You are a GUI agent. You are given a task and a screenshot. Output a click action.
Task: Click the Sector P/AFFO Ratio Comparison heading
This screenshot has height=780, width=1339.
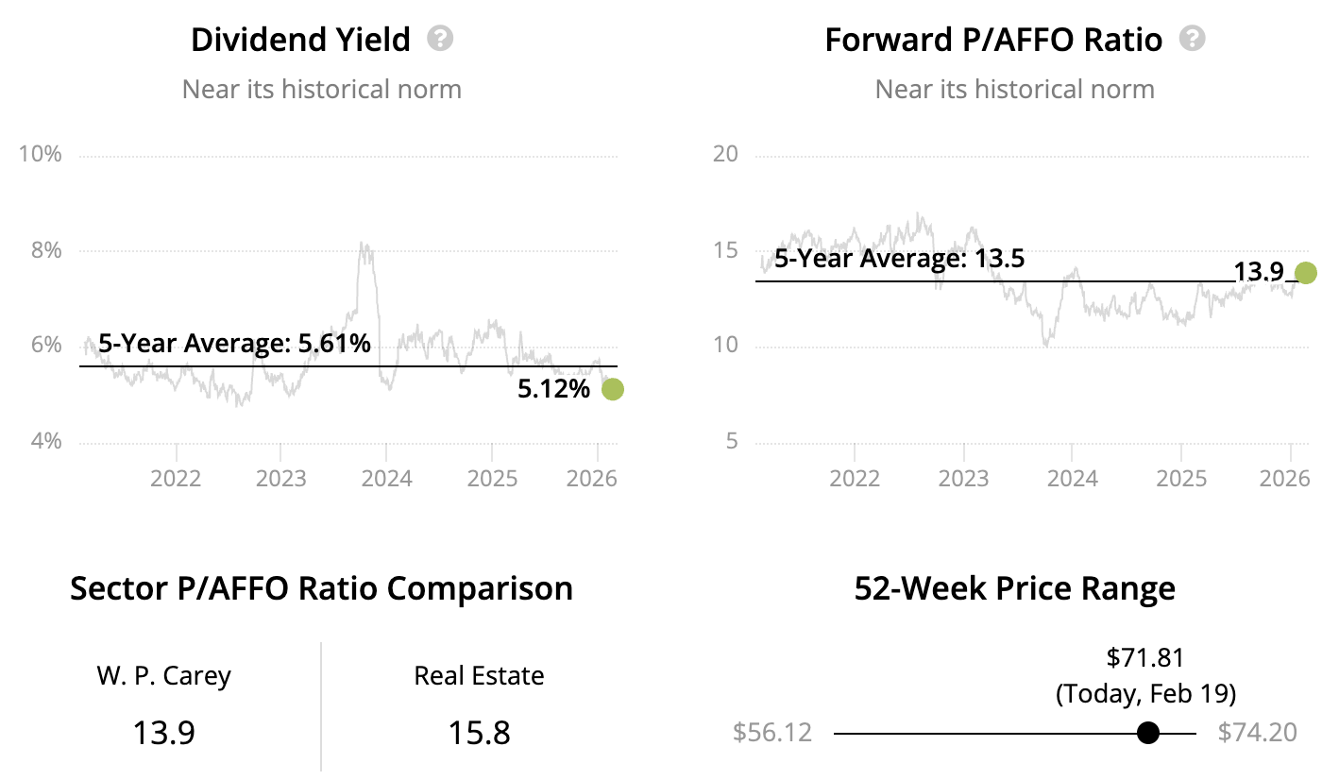pos(321,588)
